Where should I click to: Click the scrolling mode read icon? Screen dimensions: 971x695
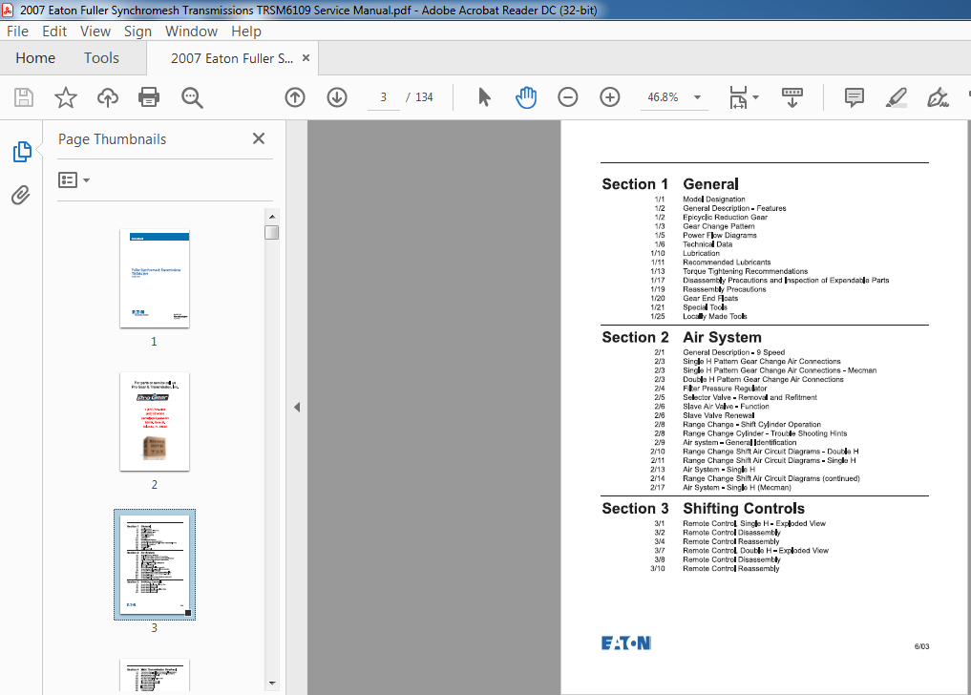point(792,97)
